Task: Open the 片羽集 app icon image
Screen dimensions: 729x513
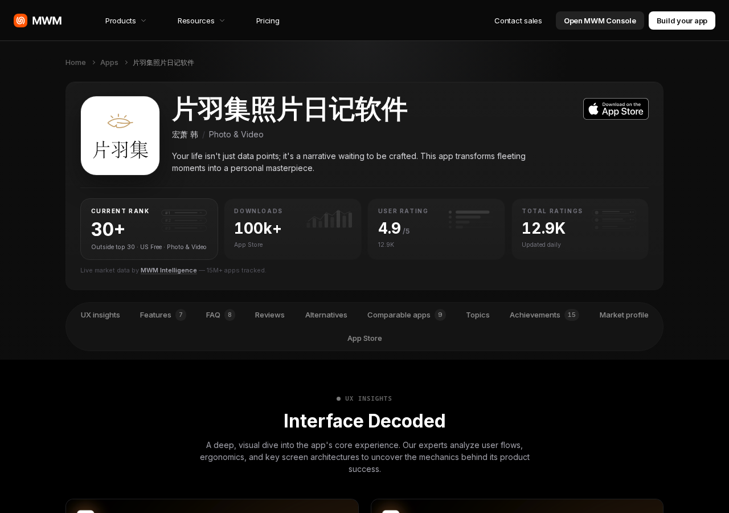Action: (120, 136)
